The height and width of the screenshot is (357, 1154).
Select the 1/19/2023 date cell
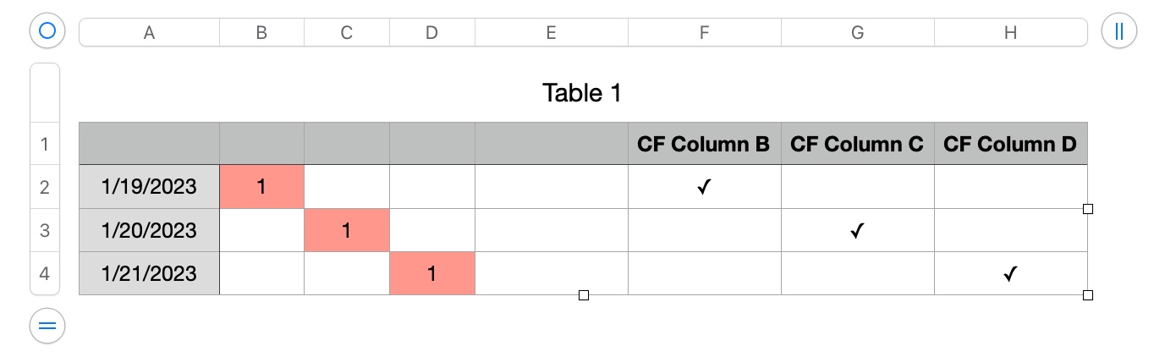[149, 187]
